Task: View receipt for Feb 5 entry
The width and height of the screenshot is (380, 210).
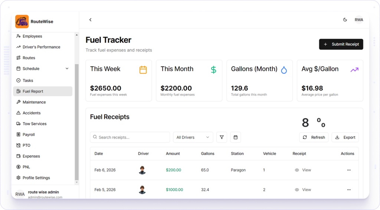Action: [303, 190]
